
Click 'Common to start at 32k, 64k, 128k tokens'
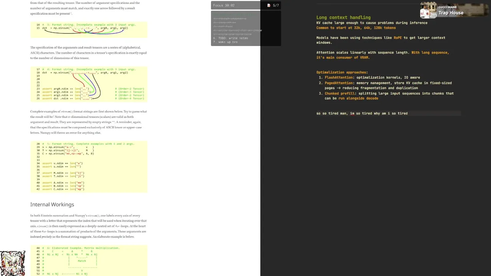pos(356,28)
